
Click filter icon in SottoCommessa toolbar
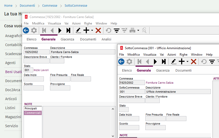point(212,62)
